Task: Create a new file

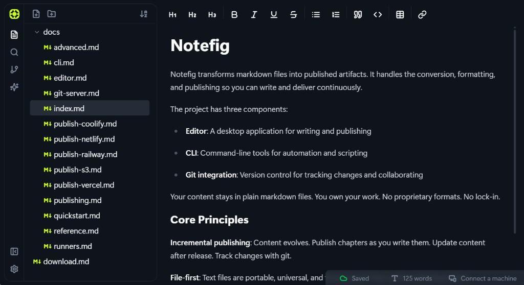Action: [36, 14]
